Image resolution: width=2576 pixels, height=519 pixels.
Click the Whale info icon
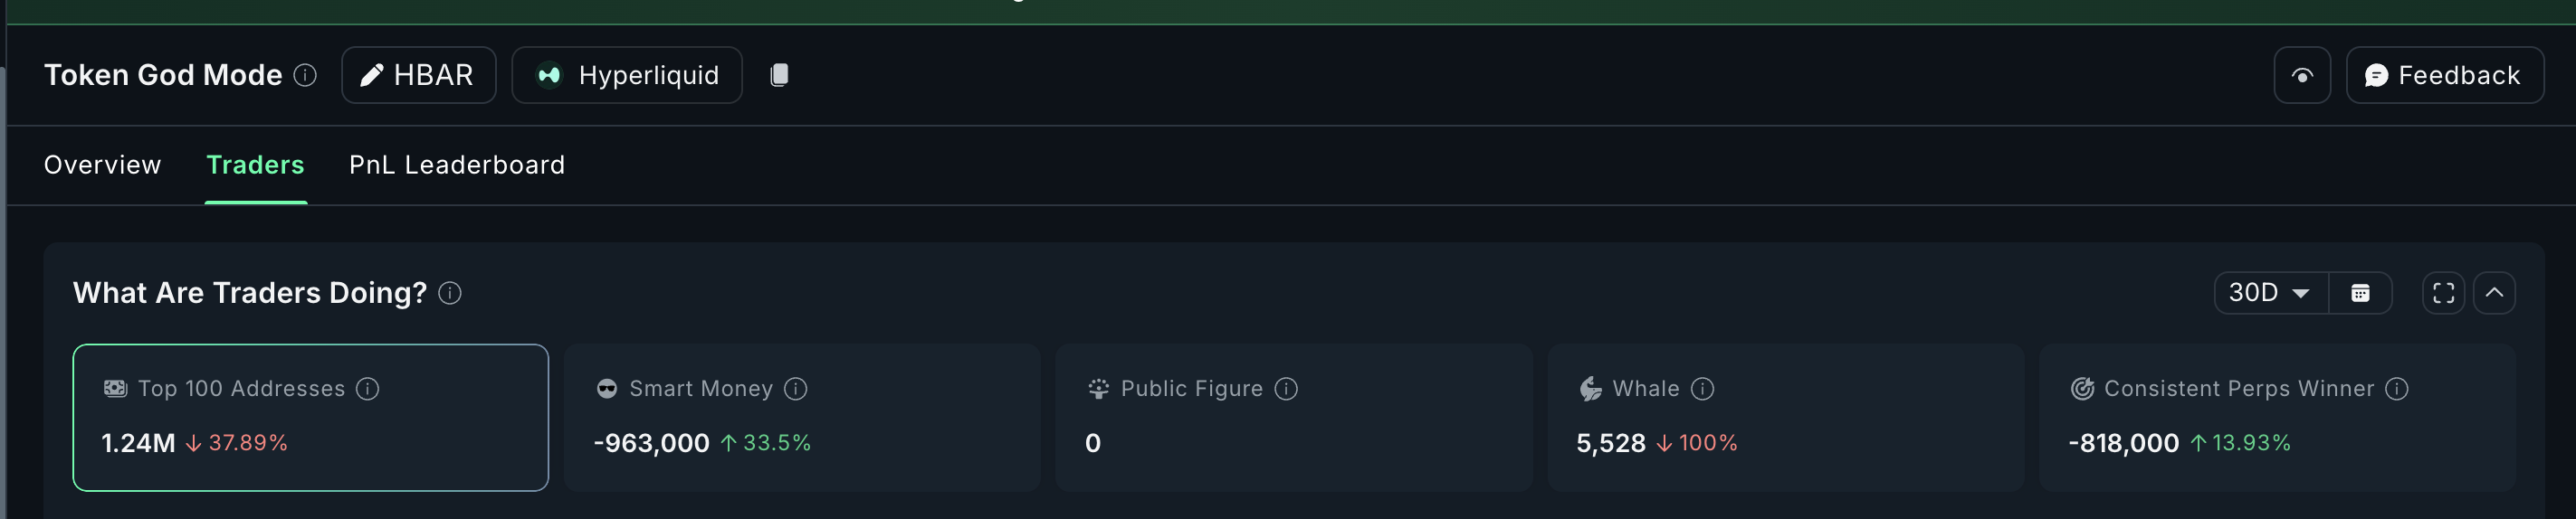(1702, 389)
